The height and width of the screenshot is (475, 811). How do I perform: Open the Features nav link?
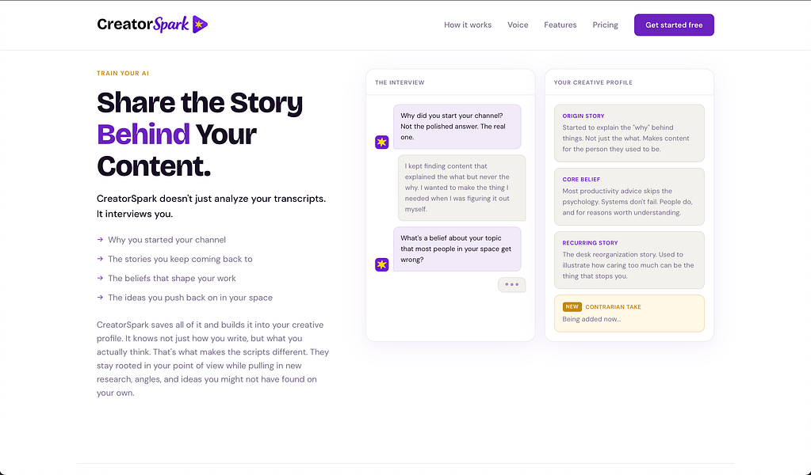click(x=560, y=25)
